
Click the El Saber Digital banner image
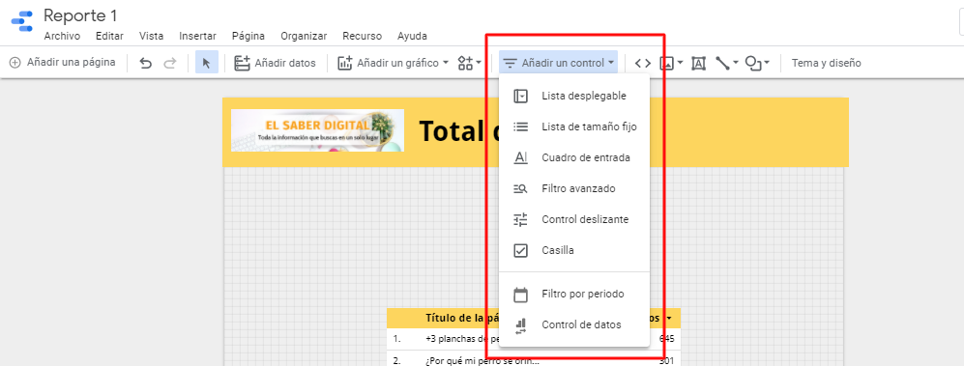[317, 130]
